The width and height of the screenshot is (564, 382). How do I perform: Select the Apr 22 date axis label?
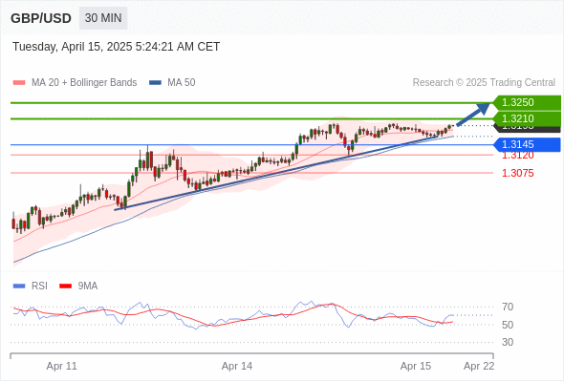tap(479, 366)
